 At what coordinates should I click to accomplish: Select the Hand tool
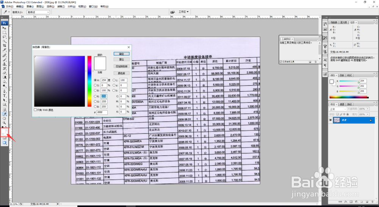tap(4, 119)
